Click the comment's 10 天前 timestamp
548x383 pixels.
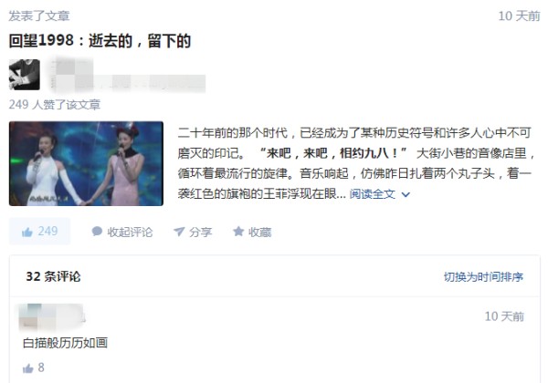point(504,316)
